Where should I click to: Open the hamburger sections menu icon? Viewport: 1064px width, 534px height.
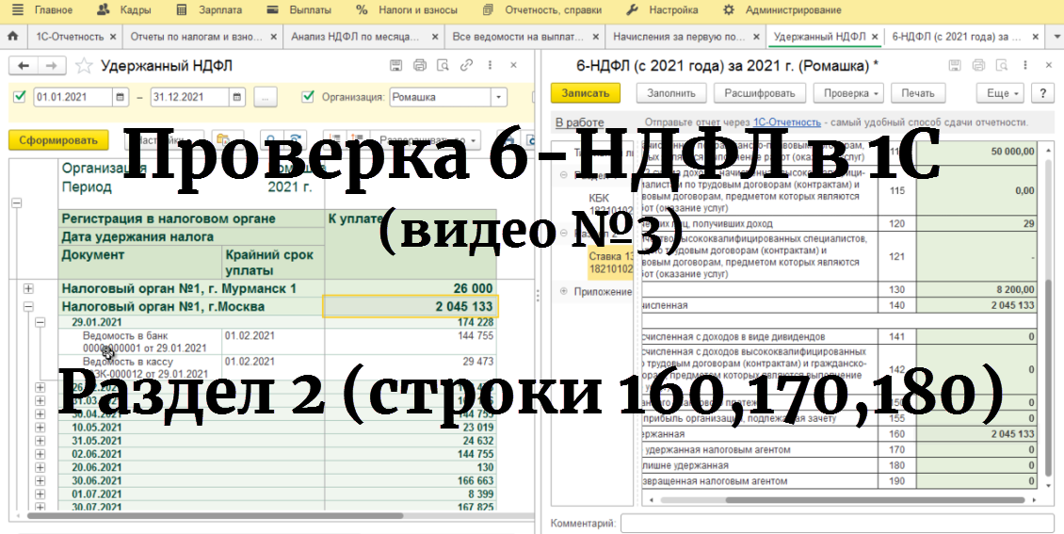(x=16, y=9)
